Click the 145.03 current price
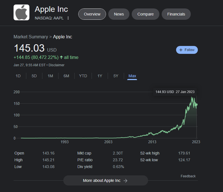The width and height of the screenshot is (223, 192). coord(29,48)
